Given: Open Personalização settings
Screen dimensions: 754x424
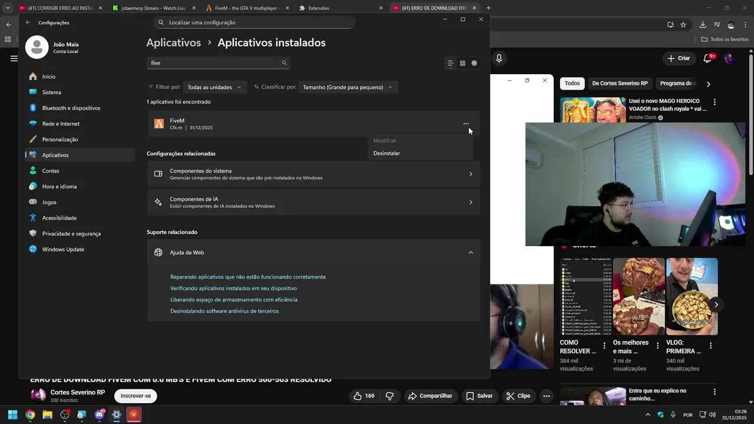Looking at the screenshot, I should pyautogui.click(x=80, y=140).
